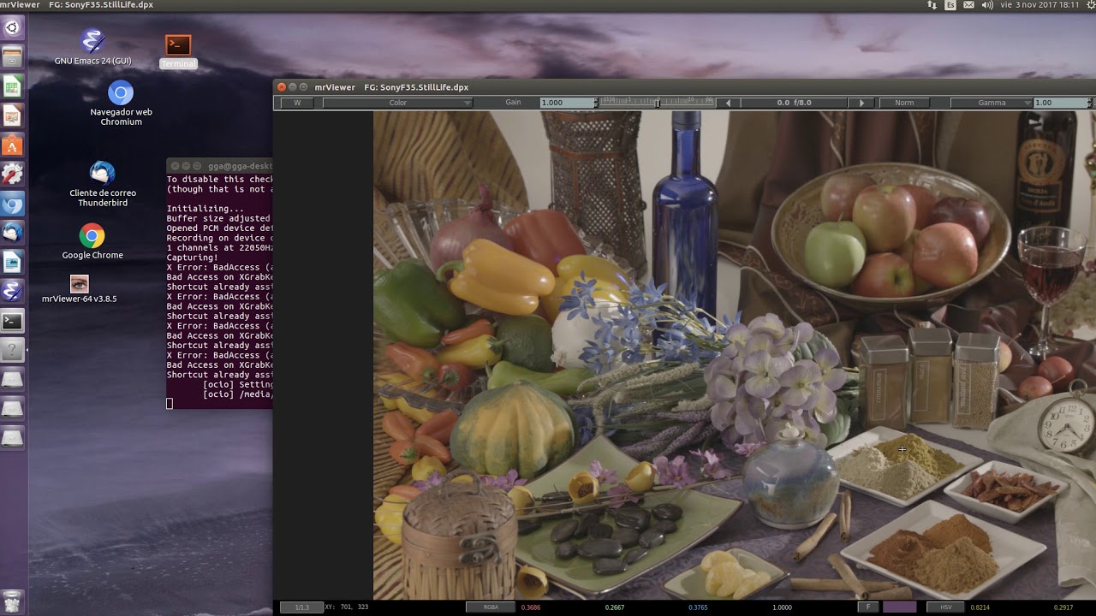Launch Chromium from the dock

click(x=12, y=204)
